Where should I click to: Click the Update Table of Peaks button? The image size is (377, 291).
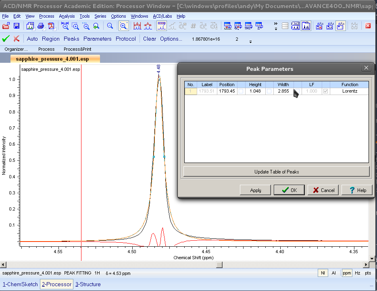point(277,172)
